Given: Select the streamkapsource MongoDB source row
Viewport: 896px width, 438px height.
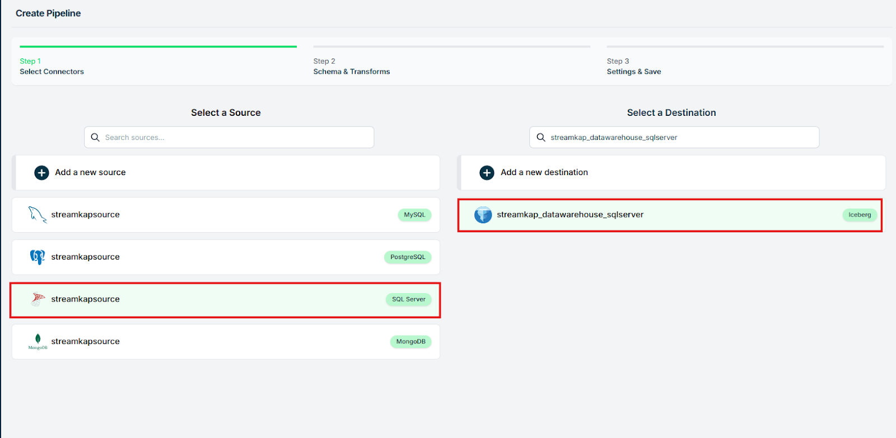Looking at the screenshot, I should click(x=226, y=342).
